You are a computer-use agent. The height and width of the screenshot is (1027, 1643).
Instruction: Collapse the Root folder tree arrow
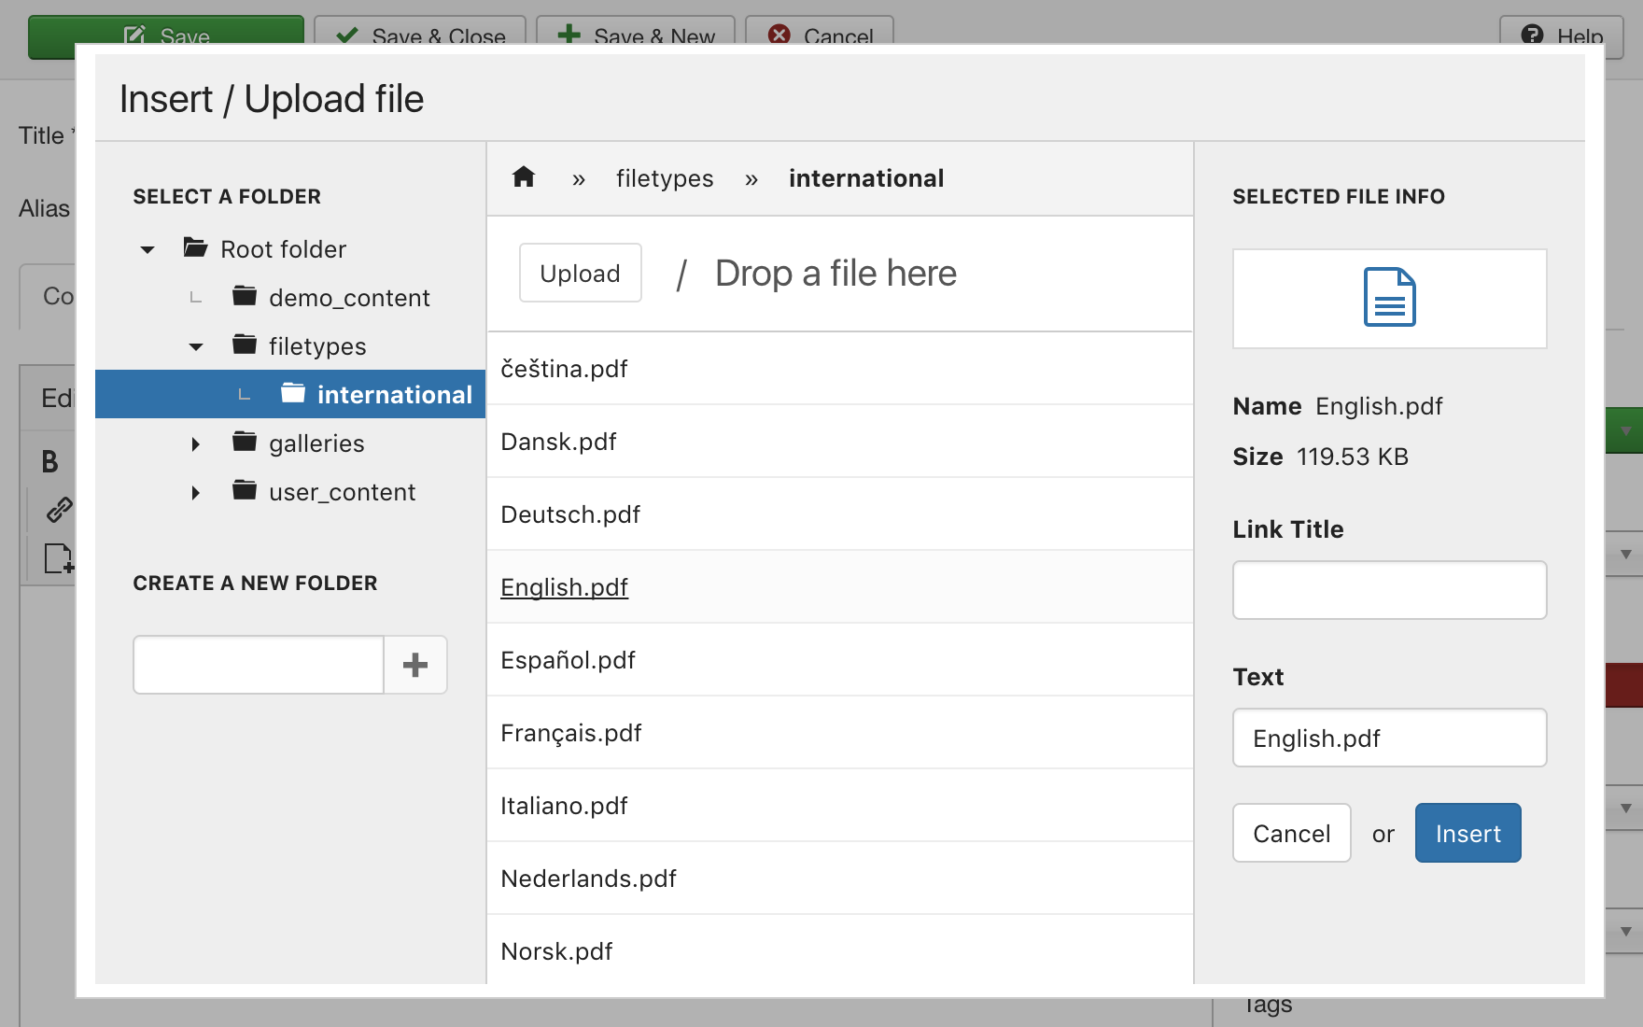147,249
